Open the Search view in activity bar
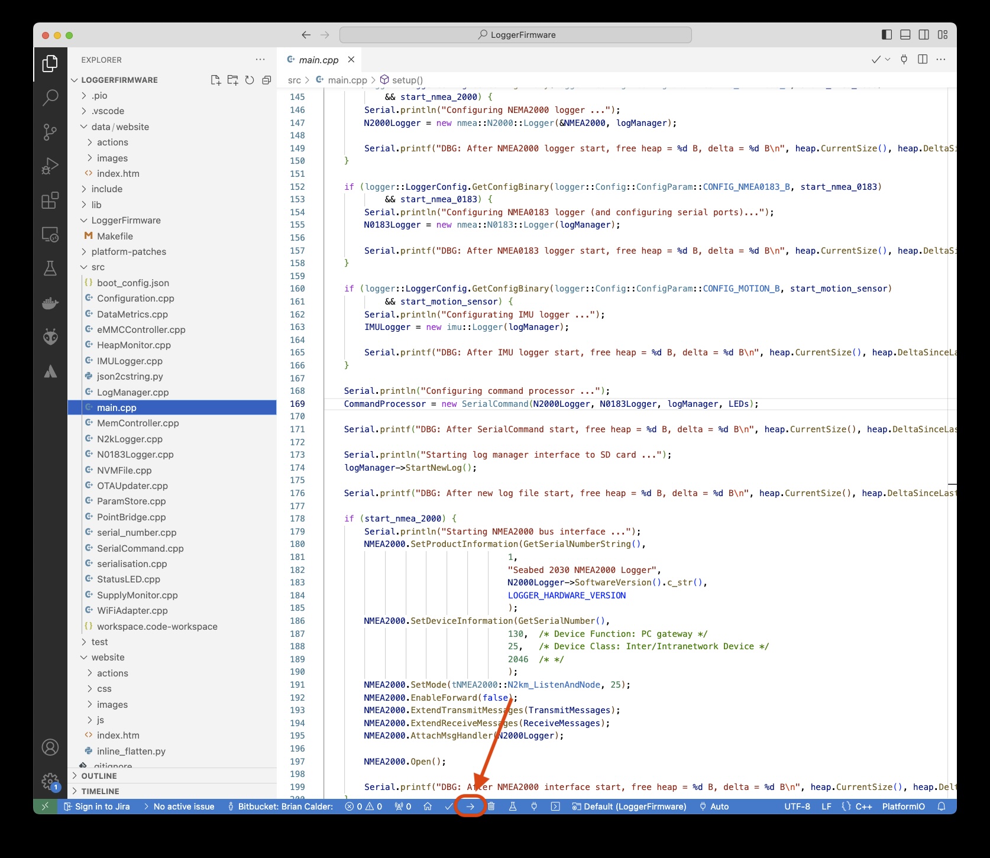The height and width of the screenshot is (858, 990). click(50, 98)
